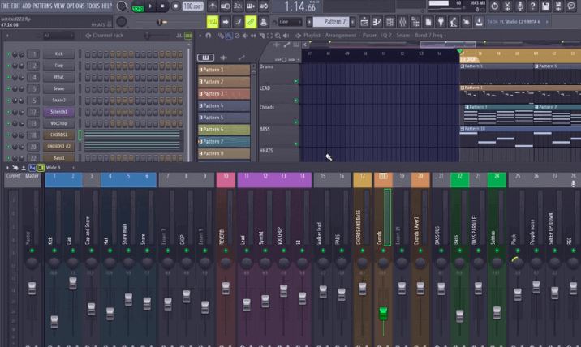This screenshot has width=581, height=347.
Task: Click the metronome icon in the toolbar
Action: coord(213,6)
